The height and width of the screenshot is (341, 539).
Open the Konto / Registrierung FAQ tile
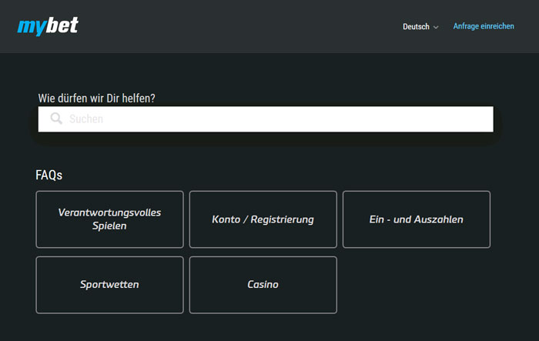pyautogui.click(x=263, y=219)
